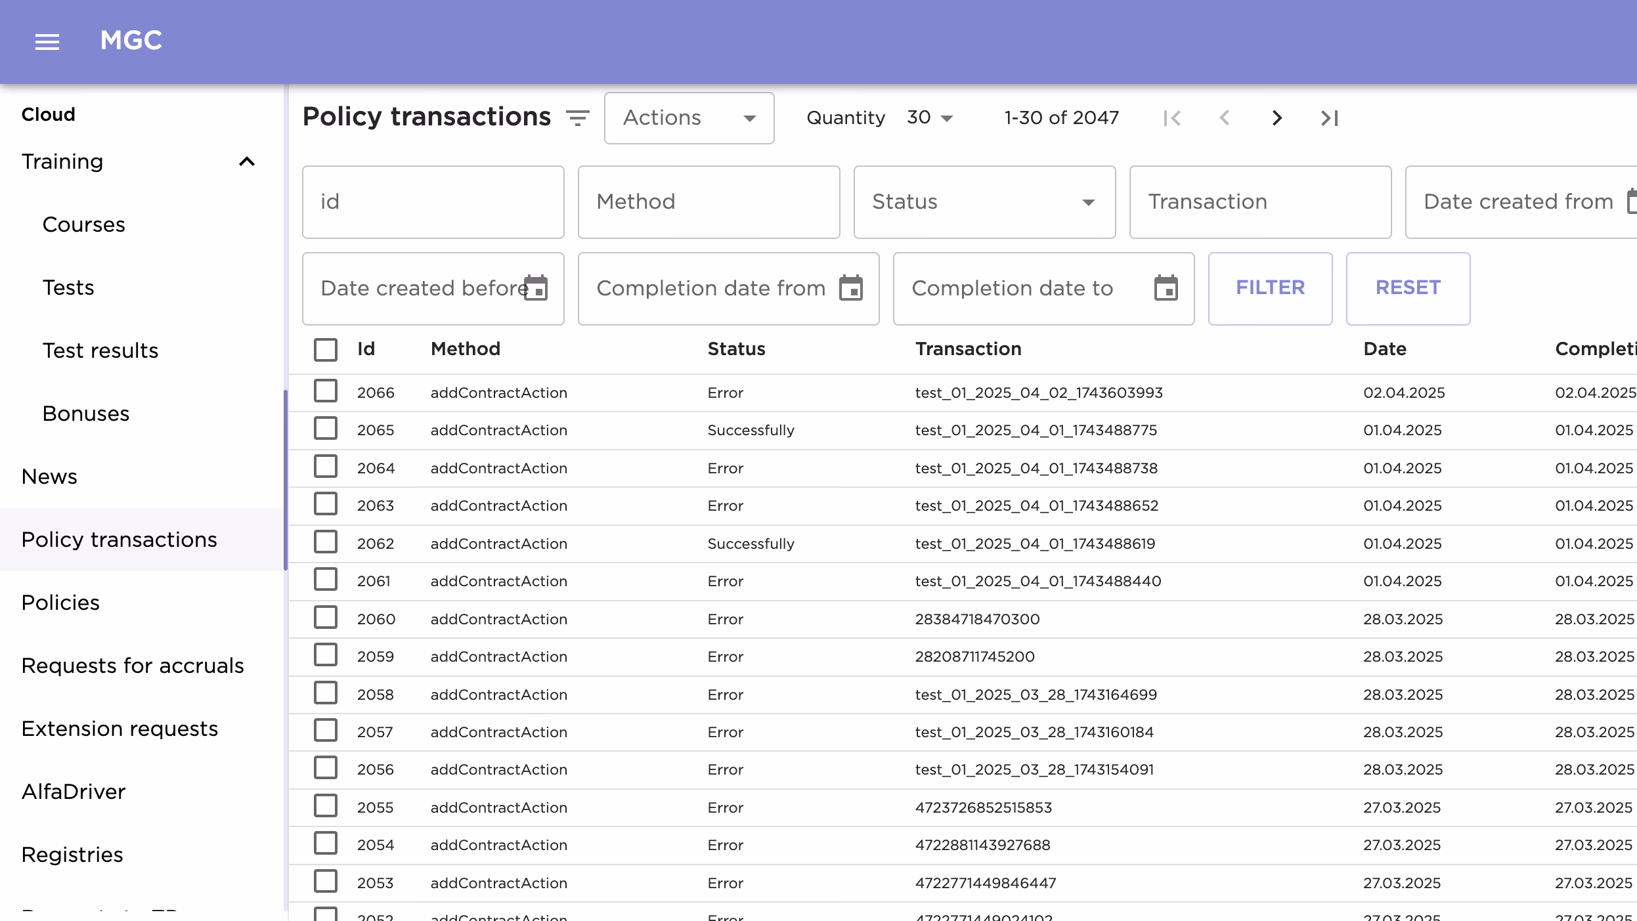
Task: Open calendar for Date created before
Action: point(536,288)
